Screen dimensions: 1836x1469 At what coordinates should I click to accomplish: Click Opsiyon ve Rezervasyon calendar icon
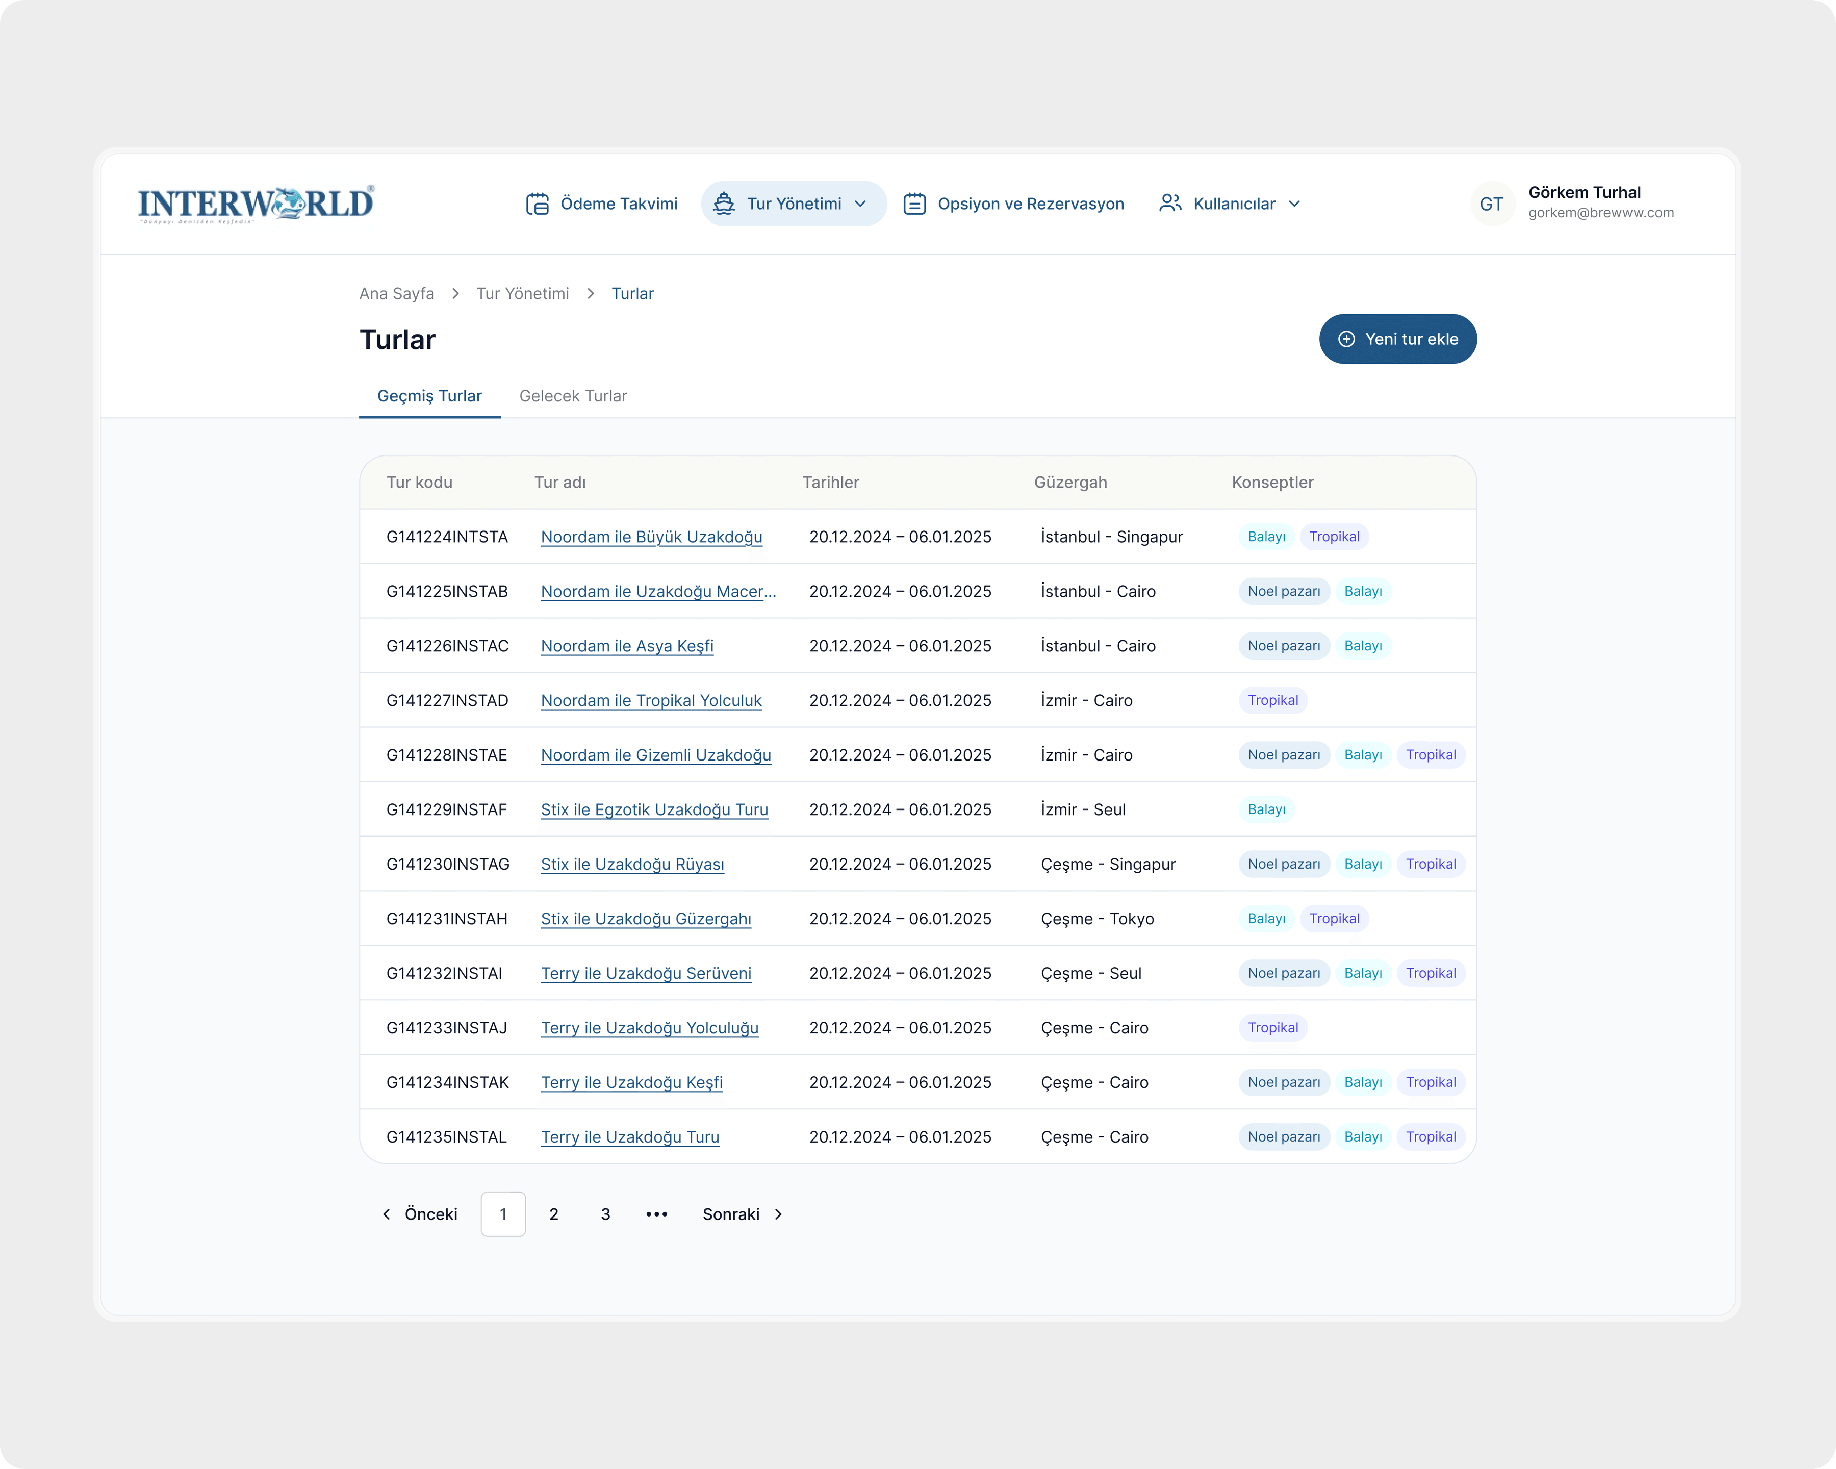(914, 205)
